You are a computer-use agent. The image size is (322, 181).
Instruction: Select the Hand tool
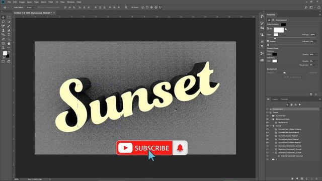point(9,43)
